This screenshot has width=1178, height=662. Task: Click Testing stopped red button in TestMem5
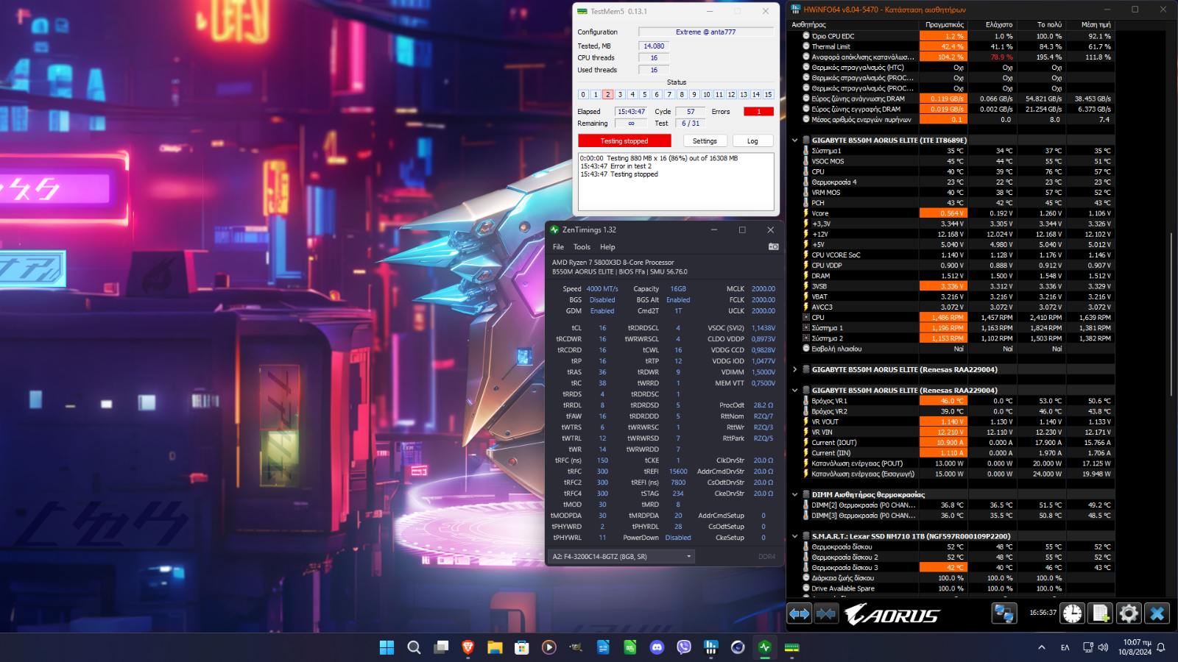[624, 140]
